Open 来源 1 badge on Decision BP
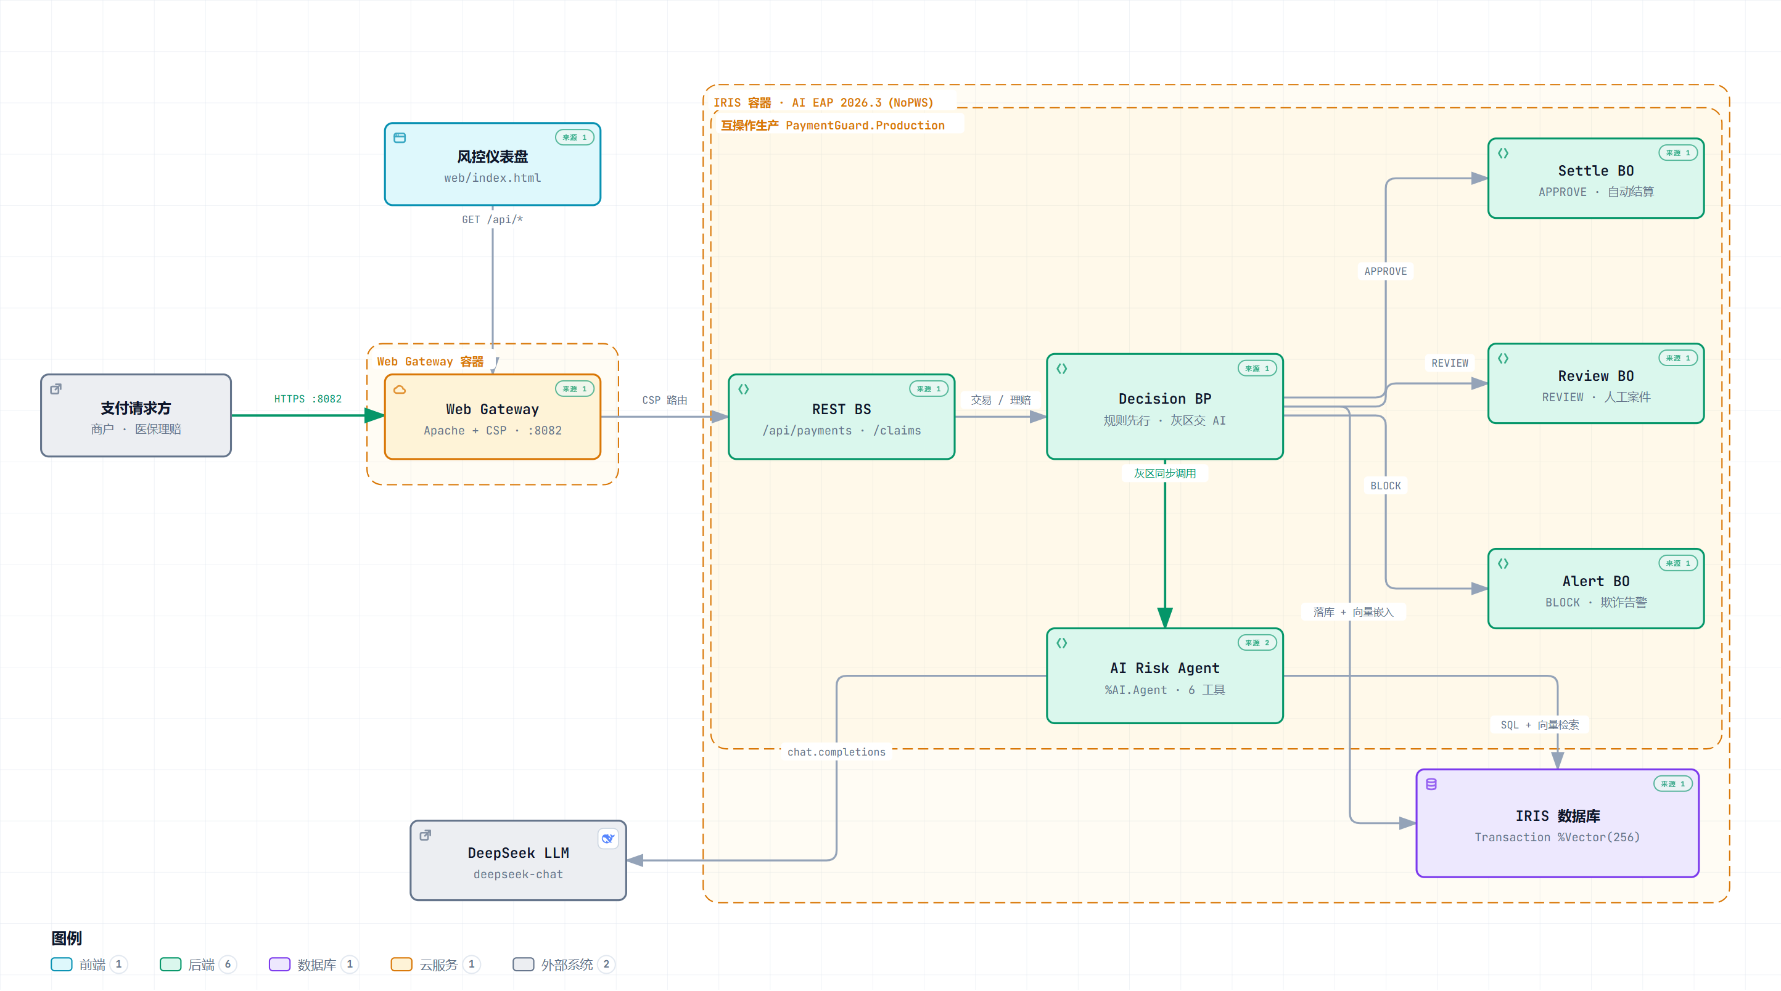Image resolution: width=1781 pixels, height=991 pixels. point(1257,369)
